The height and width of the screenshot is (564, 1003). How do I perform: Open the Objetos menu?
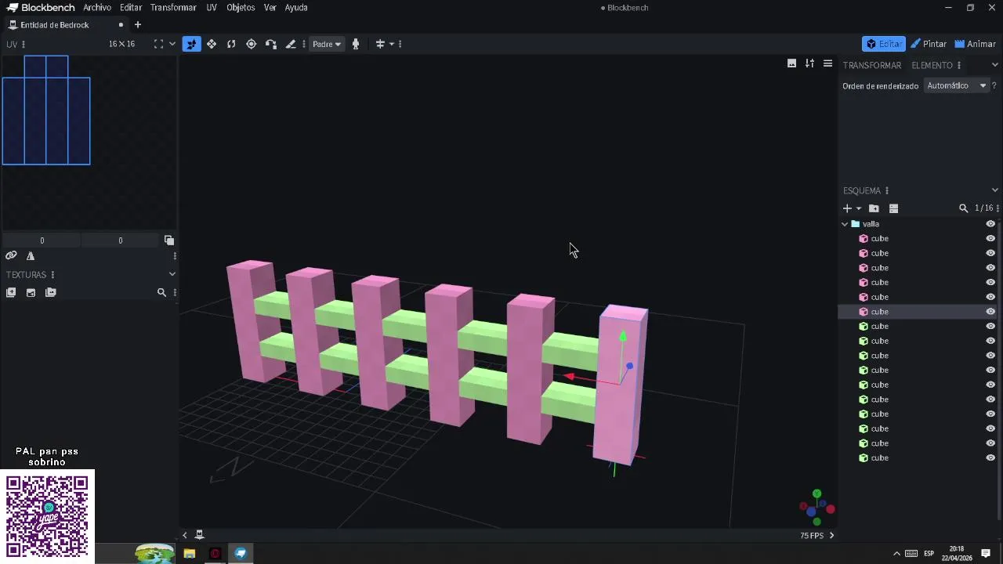click(x=241, y=8)
